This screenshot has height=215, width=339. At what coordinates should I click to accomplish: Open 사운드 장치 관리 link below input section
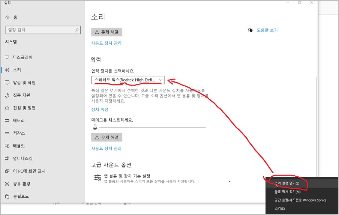pos(106,148)
